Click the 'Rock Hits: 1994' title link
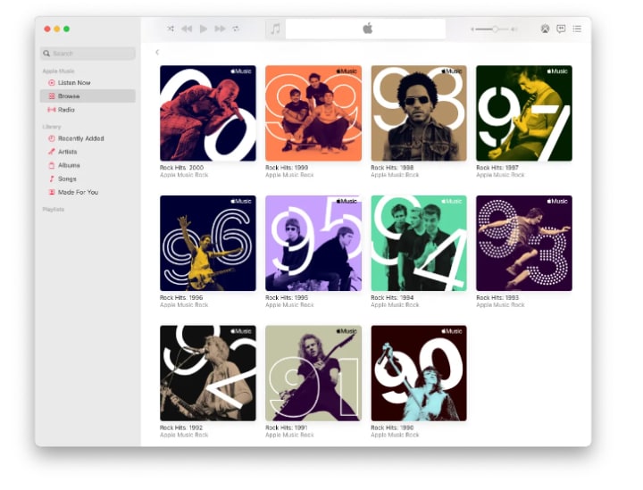This screenshot has height=490, width=643. pos(392,298)
